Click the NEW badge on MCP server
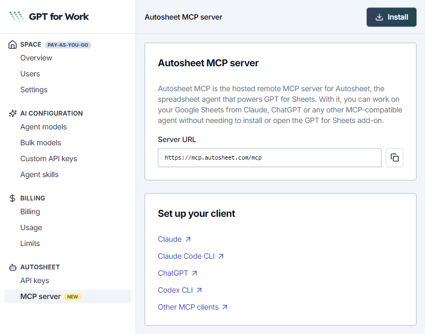 72,297
